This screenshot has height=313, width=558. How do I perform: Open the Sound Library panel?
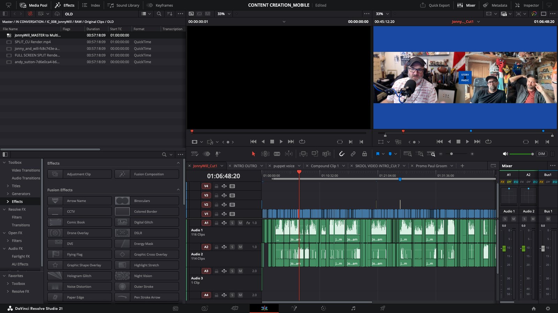click(x=123, y=5)
